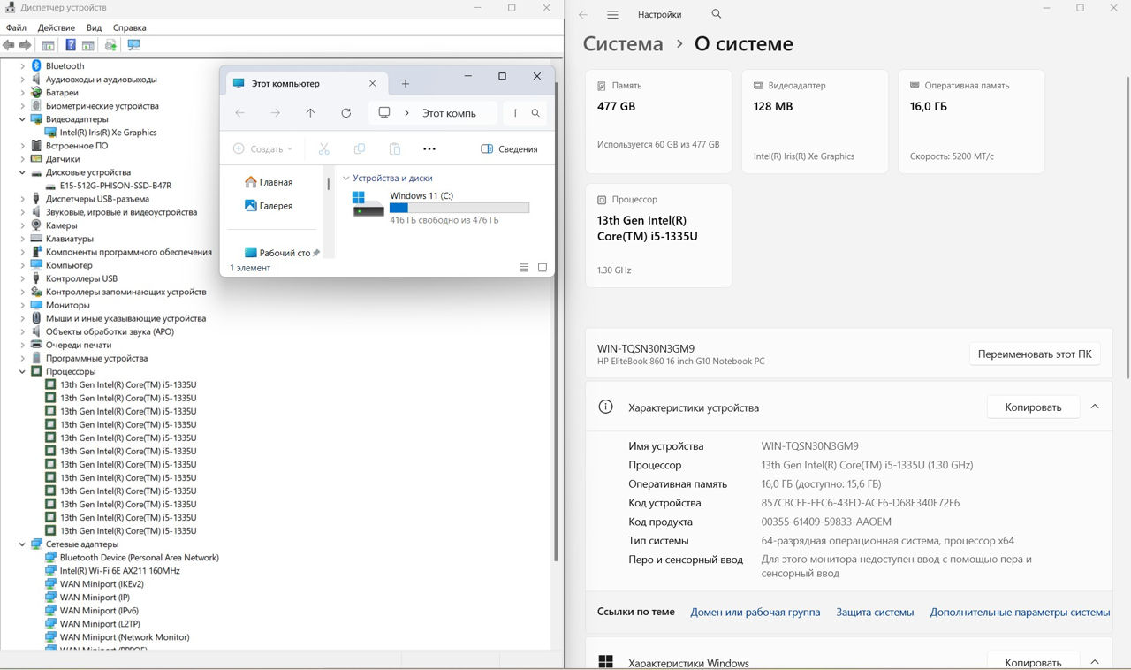This screenshot has width=1131, height=670.
Task: Open the Защита системы link
Action: (x=875, y=612)
